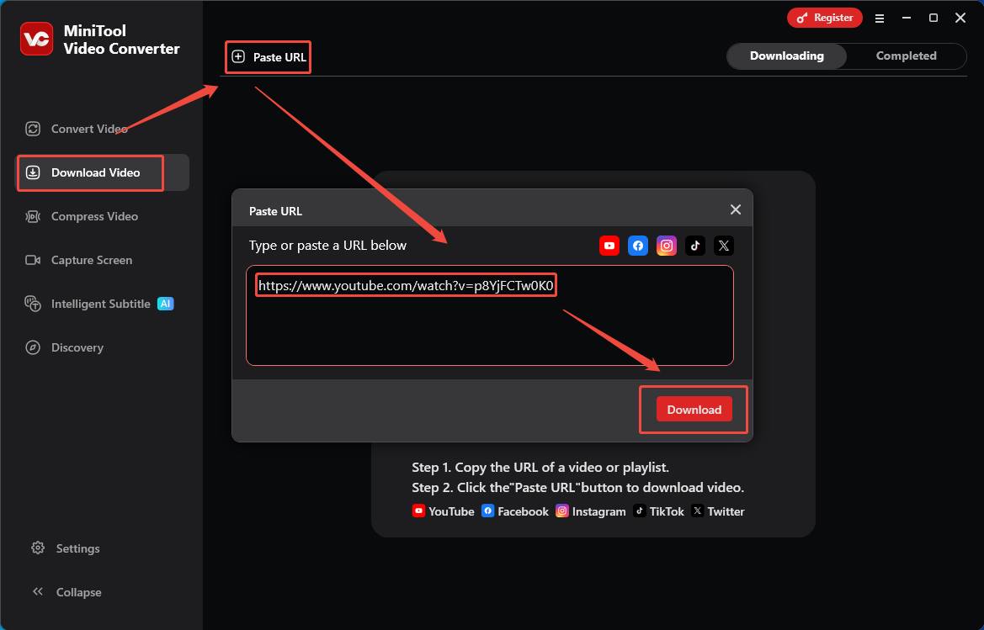Click the Instagram icon in the dialog
Screen dimensions: 984x630
[x=667, y=246]
